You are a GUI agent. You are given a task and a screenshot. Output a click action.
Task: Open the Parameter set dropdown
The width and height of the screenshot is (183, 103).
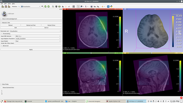[36, 31]
